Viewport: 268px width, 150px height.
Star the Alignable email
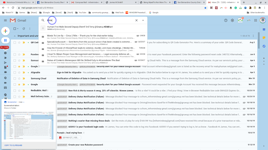coord(19,72)
